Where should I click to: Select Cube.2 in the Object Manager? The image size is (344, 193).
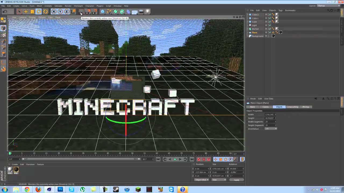pos(255,15)
